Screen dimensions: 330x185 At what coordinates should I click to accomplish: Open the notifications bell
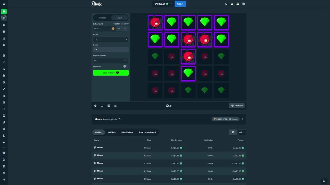[x=238, y=4]
